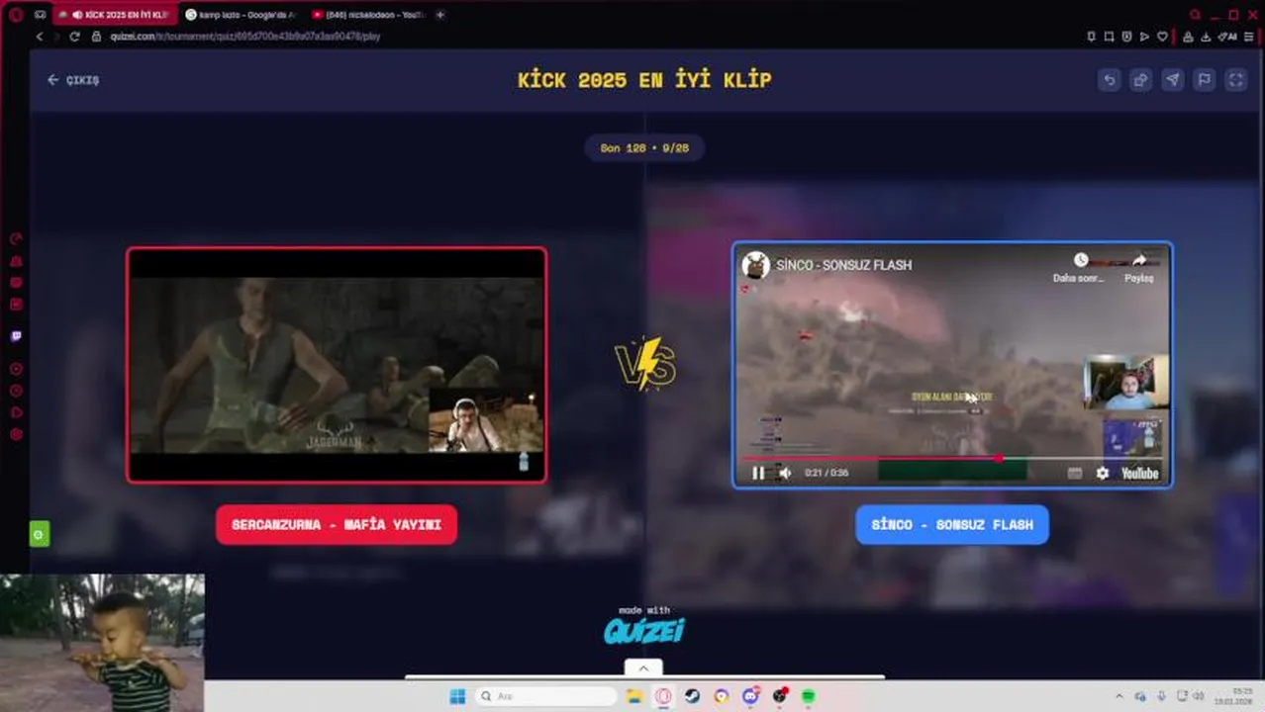Screen dimensions: 1265x712
Task: Click the heart bookmark icon in toolbar
Action: point(1163,37)
